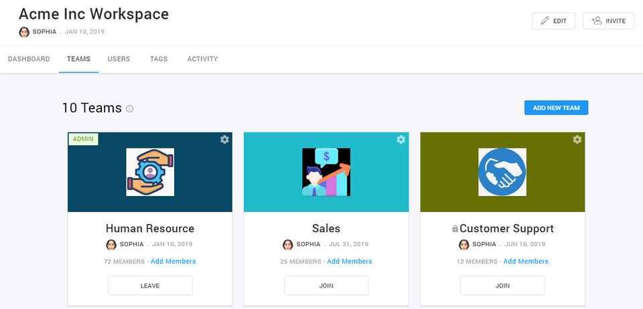Join the Sales team
Viewport: 643px width, 309px height.
[x=326, y=286]
